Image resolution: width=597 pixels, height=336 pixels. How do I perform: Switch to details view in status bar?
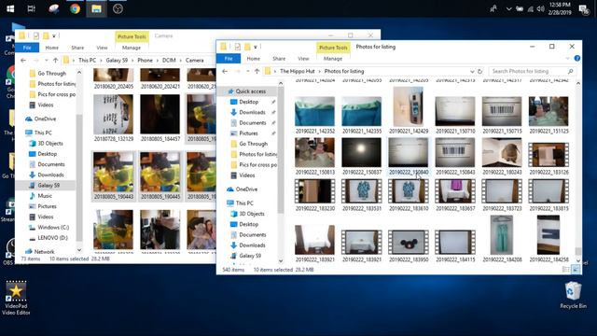pos(566,270)
